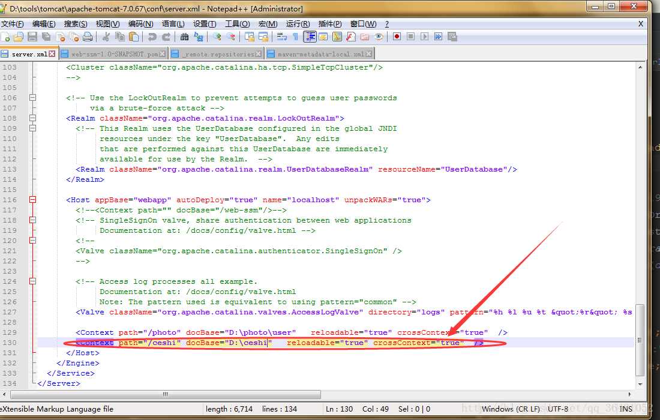Click the Synchronize horizontal scrolling icon
660x420 pixels.
[x=263, y=37]
